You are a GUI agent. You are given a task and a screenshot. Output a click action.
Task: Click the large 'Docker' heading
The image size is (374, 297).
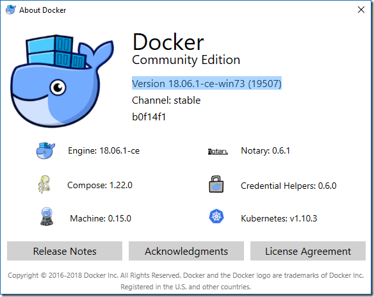(168, 42)
